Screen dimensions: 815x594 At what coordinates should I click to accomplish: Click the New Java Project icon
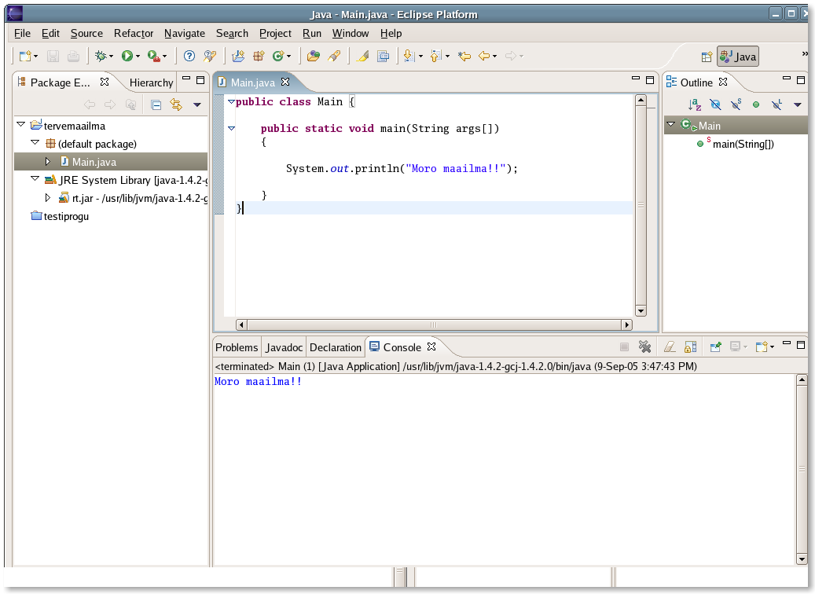pyautogui.click(x=238, y=56)
